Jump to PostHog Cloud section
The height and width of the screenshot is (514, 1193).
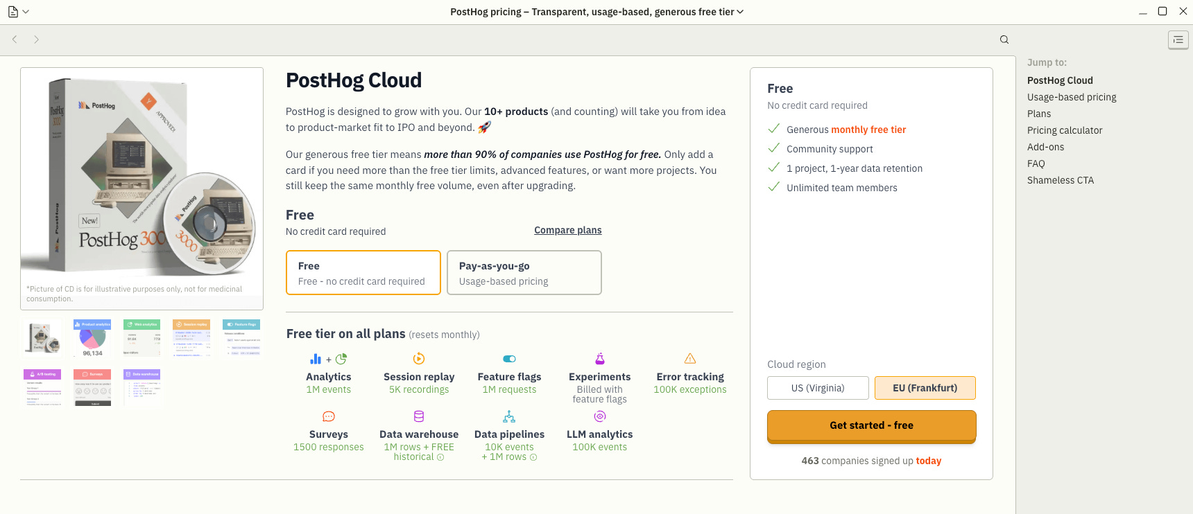point(1060,80)
